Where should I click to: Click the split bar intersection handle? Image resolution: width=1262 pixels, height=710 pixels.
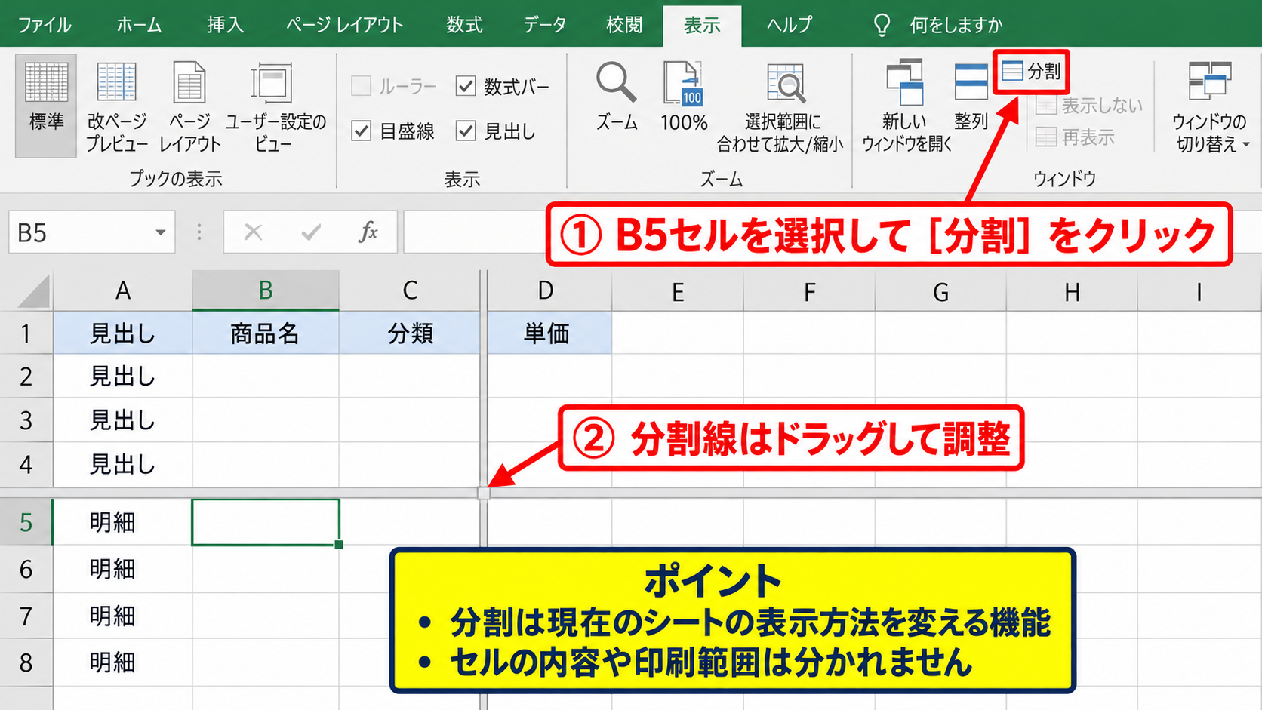coord(484,493)
